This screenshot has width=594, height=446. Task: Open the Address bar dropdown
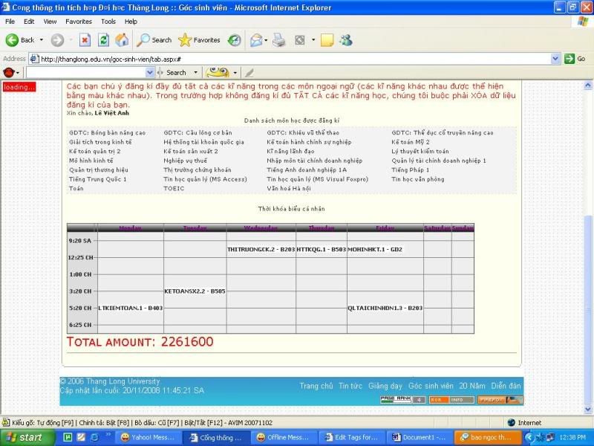pyautogui.click(x=555, y=59)
